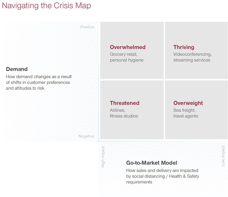The width and height of the screenshot is (228, 197).
Task: Select the Thriving quadrant heading
Action: tap(184, 47)
